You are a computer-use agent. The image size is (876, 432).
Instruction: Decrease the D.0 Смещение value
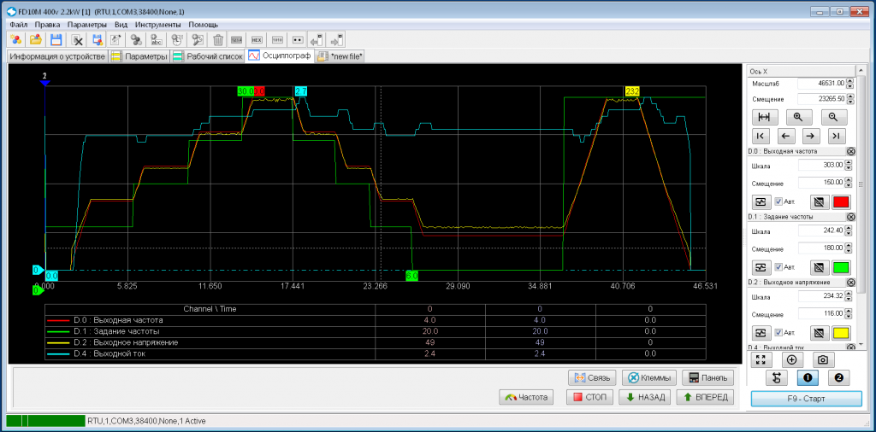(850, 185)
